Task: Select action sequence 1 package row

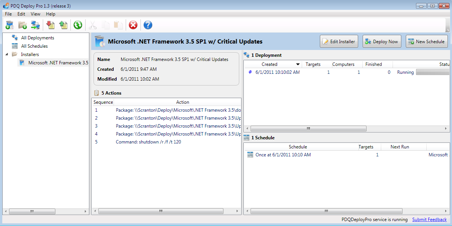Action: point(167,110)
